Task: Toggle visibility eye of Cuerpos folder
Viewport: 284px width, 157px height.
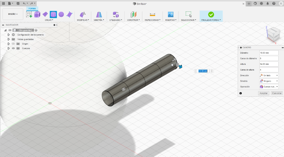Action: click(x=13, y=48)
